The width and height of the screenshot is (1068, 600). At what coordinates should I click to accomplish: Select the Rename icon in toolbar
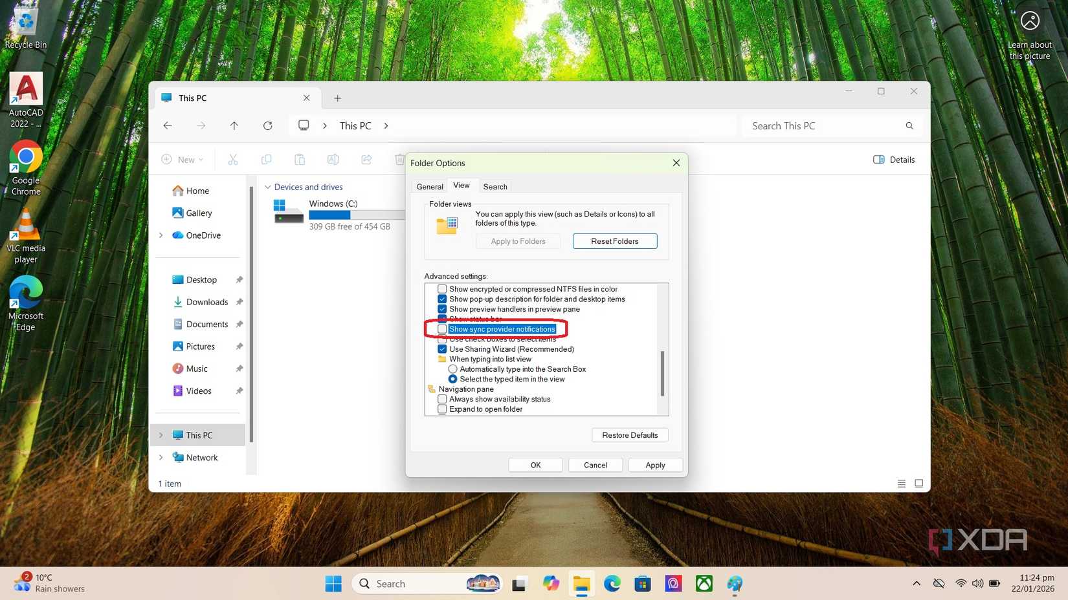[x=333, y=159]
